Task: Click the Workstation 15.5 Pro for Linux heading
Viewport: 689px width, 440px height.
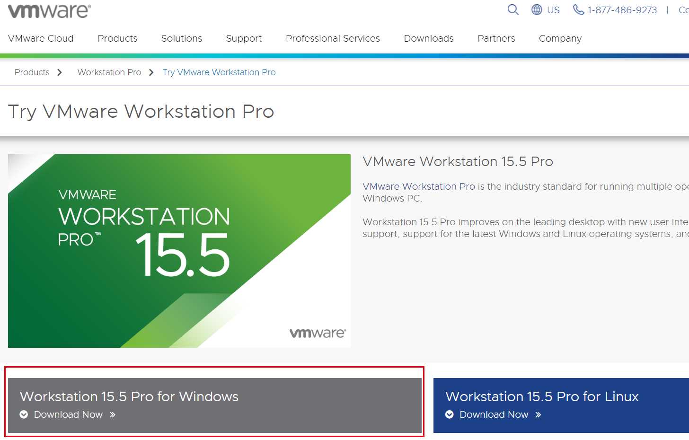Action: pyautogui.click(x=542, y=396)
